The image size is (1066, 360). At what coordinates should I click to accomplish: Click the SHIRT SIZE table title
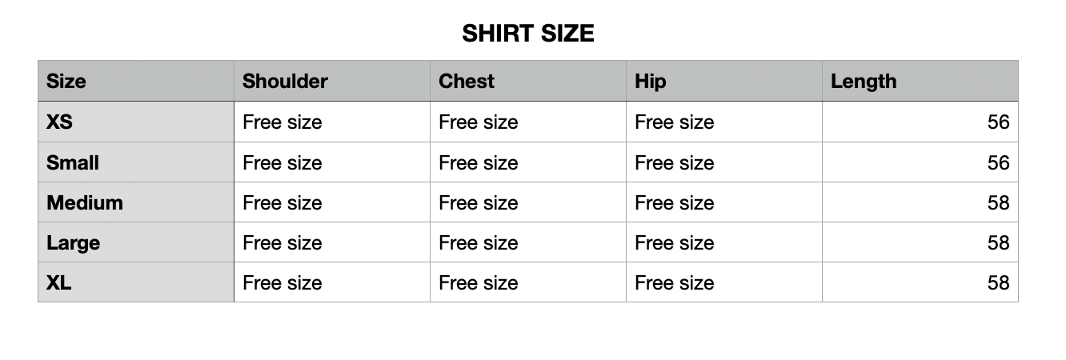528,34
